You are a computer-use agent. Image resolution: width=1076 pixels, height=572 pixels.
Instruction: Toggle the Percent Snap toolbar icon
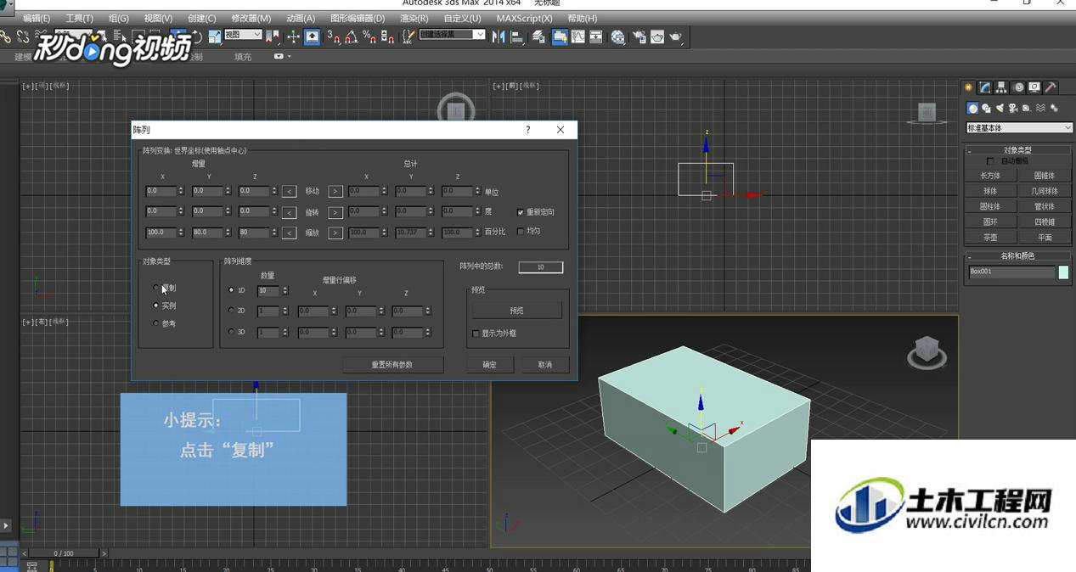369,36
